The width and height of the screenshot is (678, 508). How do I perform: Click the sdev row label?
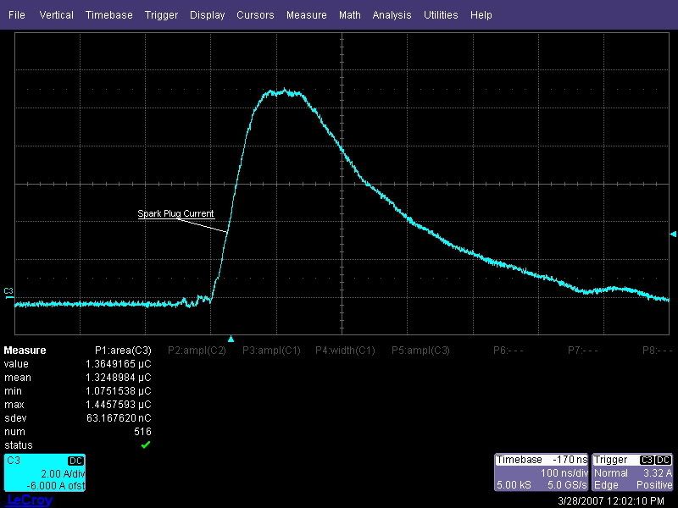(x=15, y=418)
